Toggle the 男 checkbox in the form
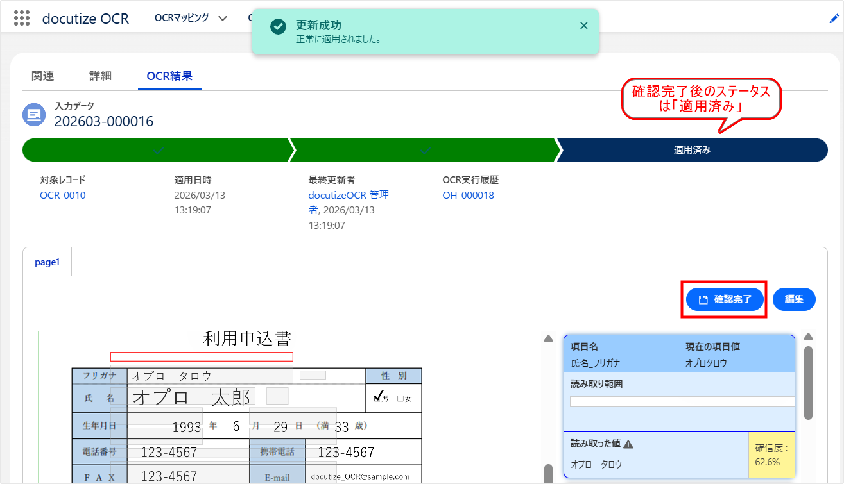This screenshot has height=484, width=844. (378, 397)
